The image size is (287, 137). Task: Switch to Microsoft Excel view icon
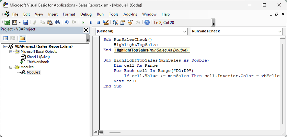[7, 22]
